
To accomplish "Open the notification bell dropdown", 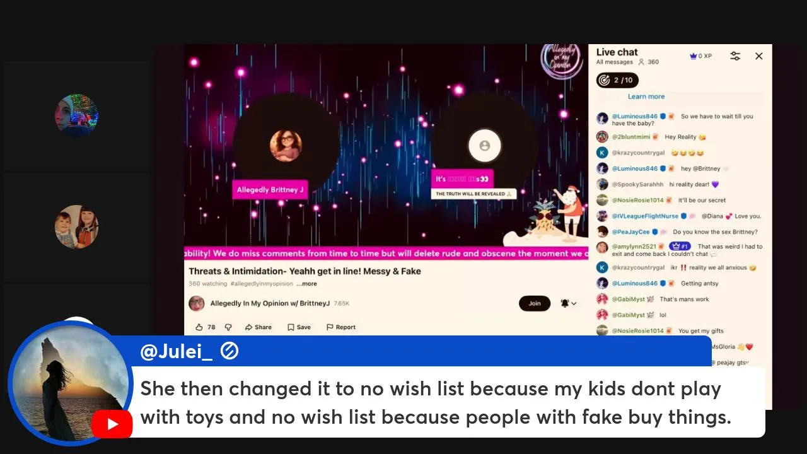I will [x=568, y=303].
